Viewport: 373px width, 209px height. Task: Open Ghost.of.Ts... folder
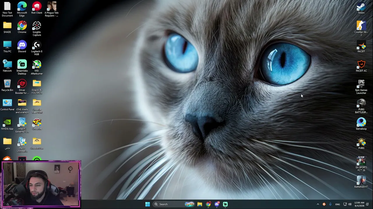pyautogui.click(x=37, y=143)
